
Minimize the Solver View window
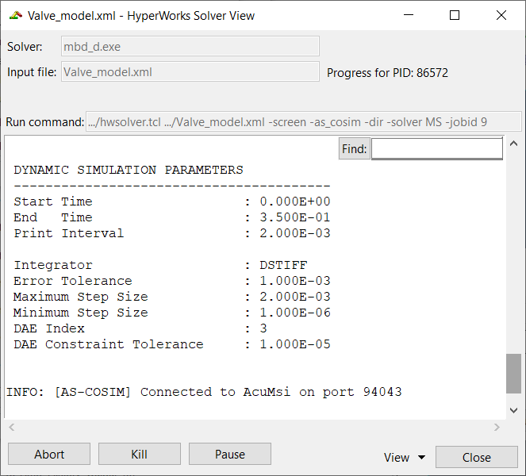409,15
